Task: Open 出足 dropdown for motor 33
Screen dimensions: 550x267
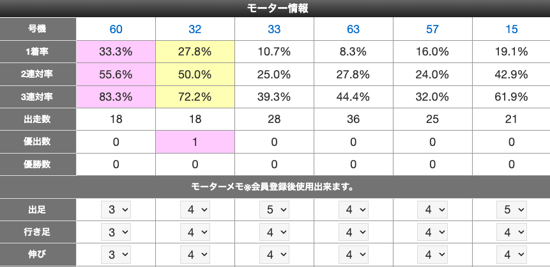Action: [274, 209]
